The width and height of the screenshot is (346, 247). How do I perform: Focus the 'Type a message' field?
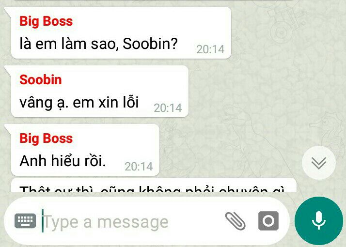(x=132, y=221)
